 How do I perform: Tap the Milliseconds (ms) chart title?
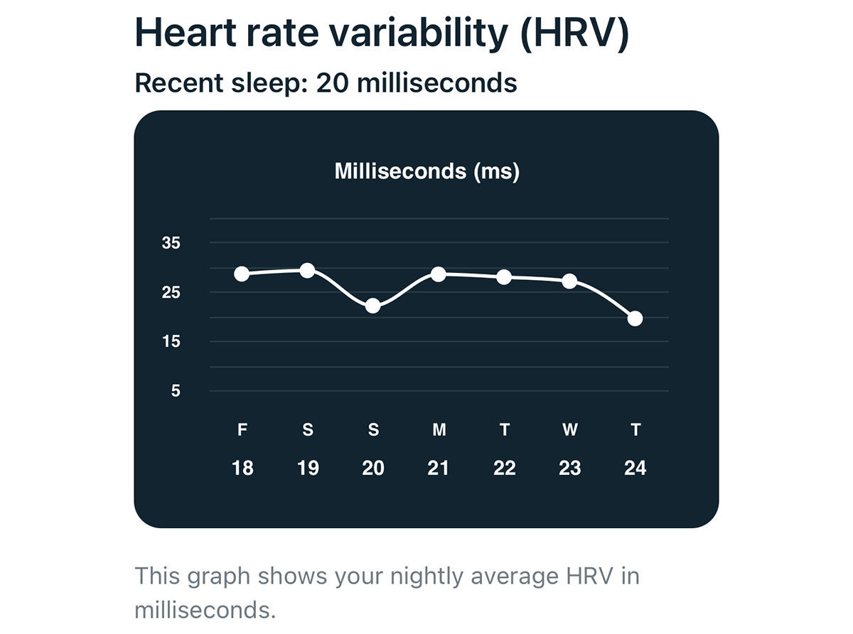426,171
